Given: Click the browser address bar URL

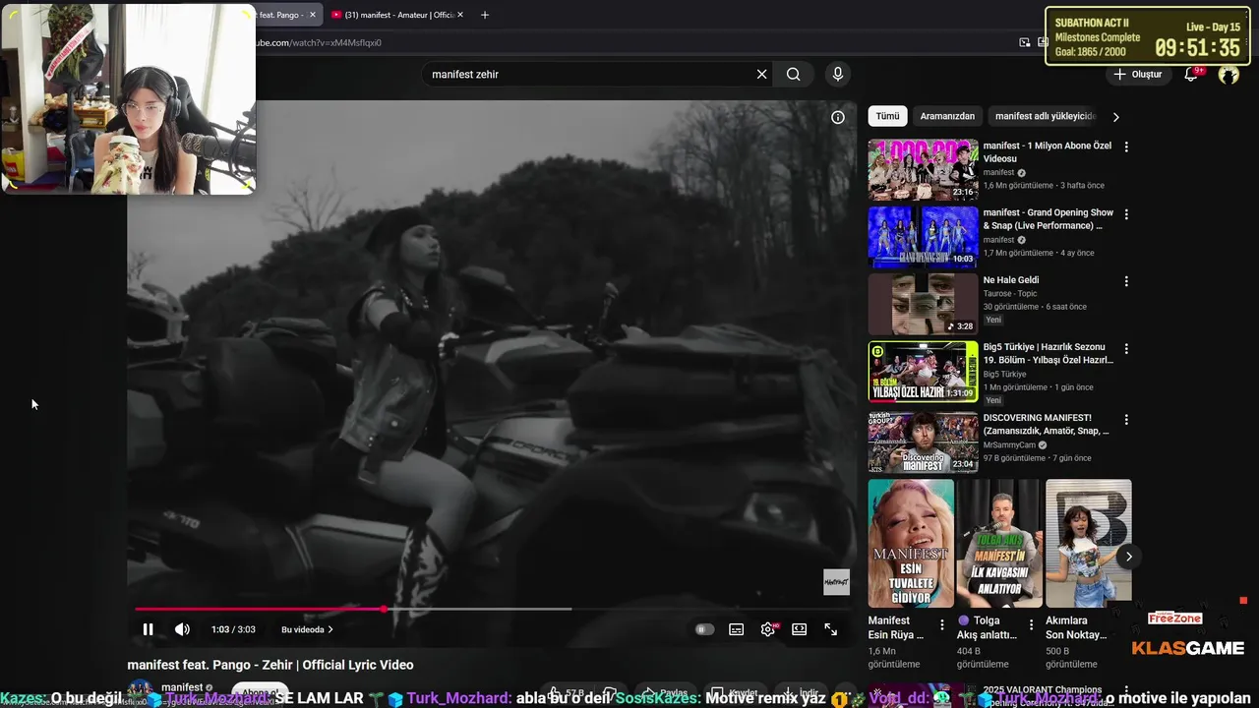Looking at the screenshot, I should pyautogui.click(x=319, y=42).
